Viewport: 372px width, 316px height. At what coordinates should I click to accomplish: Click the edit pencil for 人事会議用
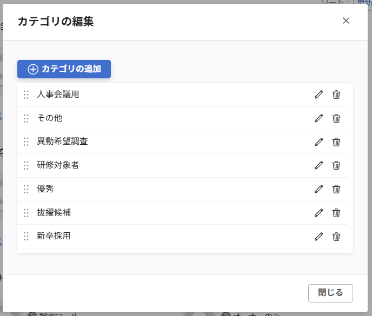318,95
